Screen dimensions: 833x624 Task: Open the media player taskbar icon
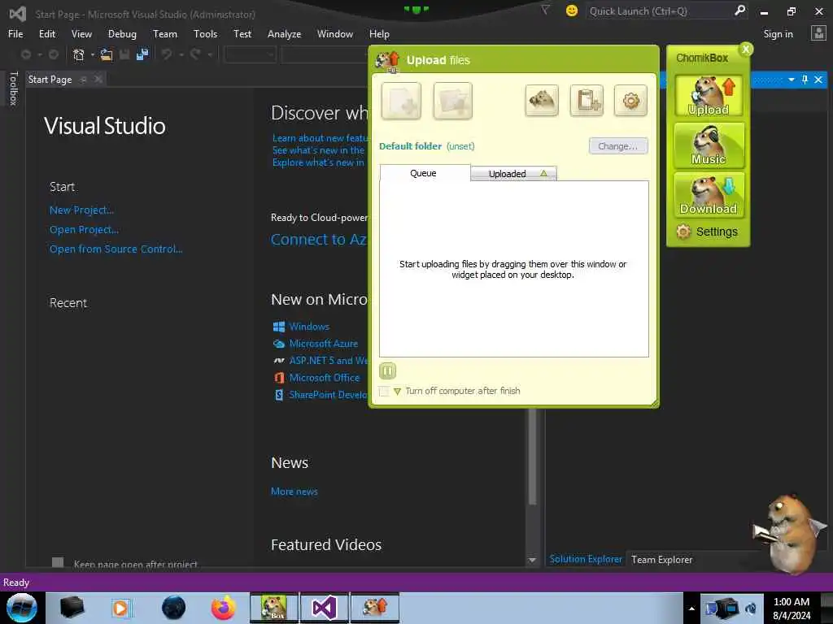122,608
